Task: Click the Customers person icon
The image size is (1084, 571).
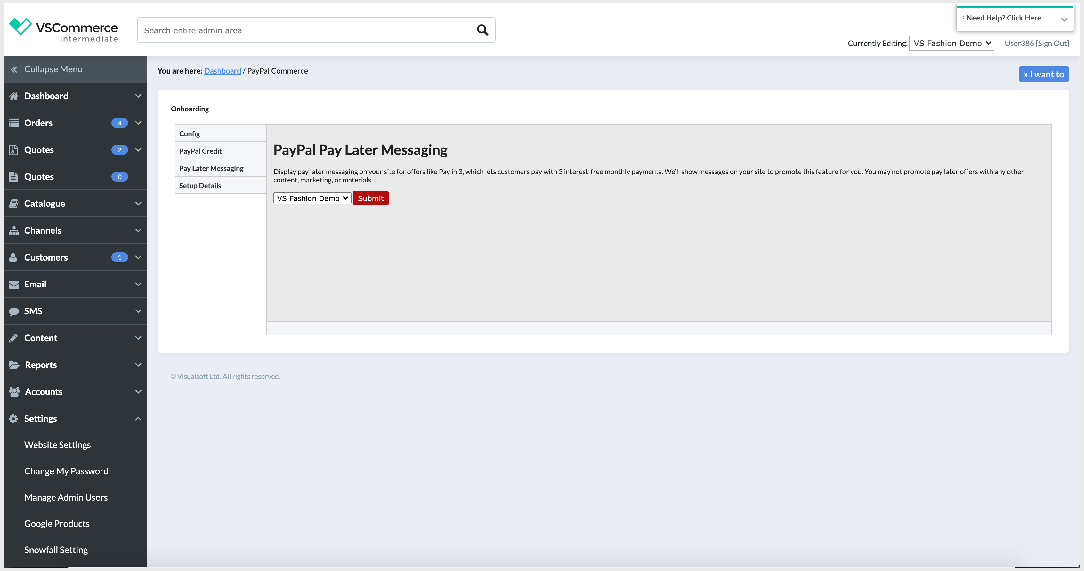Action: click(x=14, y=257)
